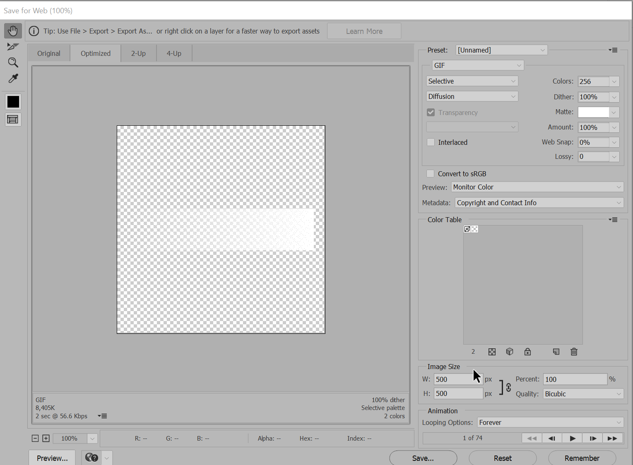
Task: Switch to the Original tab
Action: pyautogui.click(x=49, y=53)
